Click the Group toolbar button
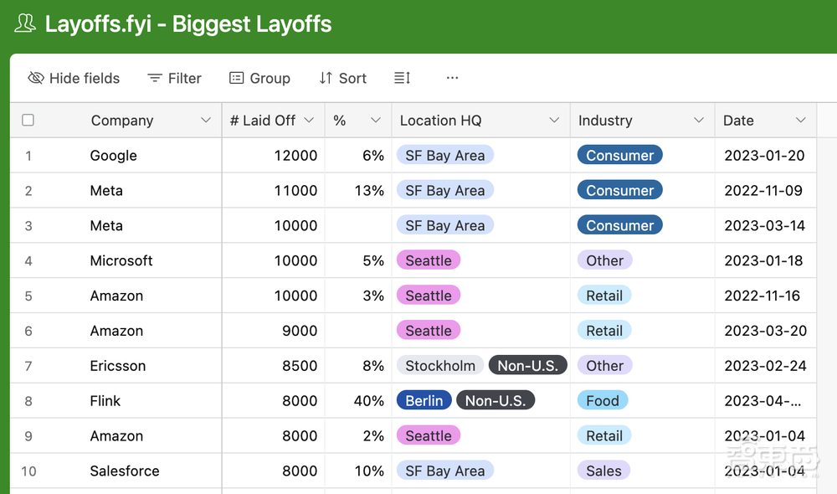 [259, 78]
